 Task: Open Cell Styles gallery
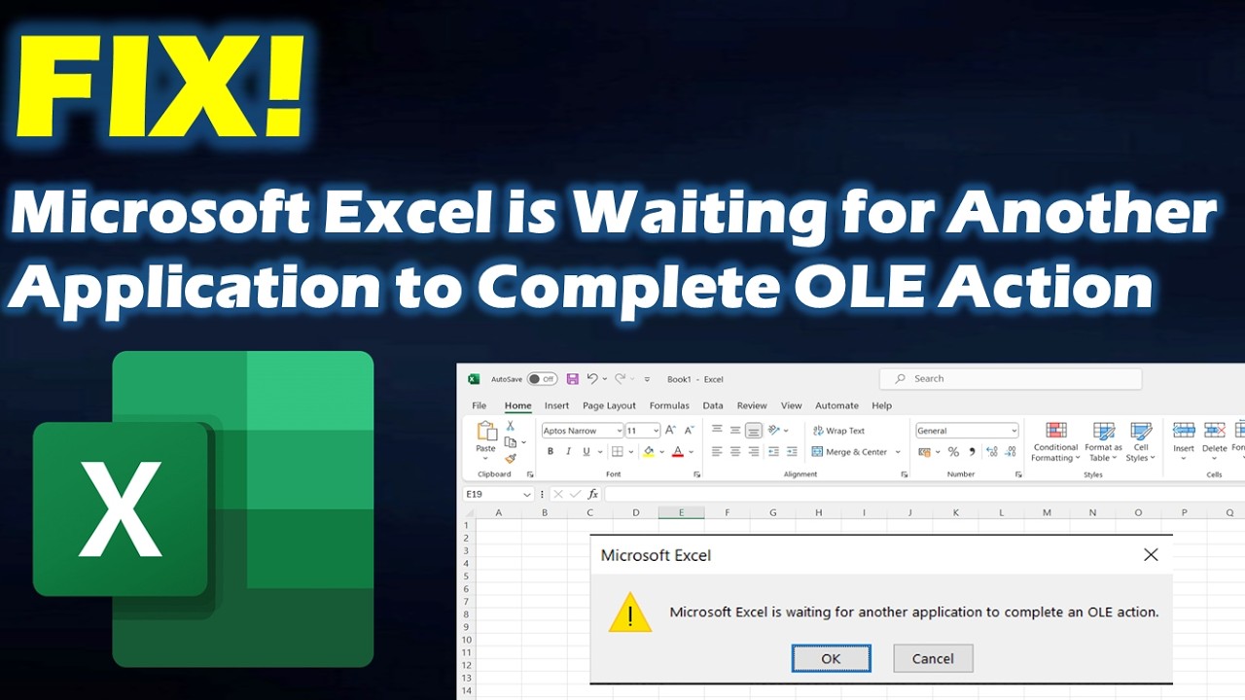tap(1141, 441)
